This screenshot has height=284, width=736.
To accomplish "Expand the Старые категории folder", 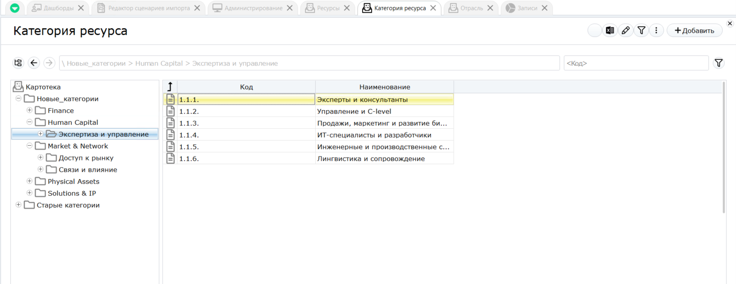I will pos(18,205).
